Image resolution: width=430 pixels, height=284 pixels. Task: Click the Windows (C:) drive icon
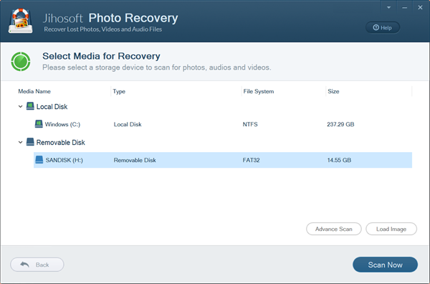pyautogui.click(x=39, y=124)
